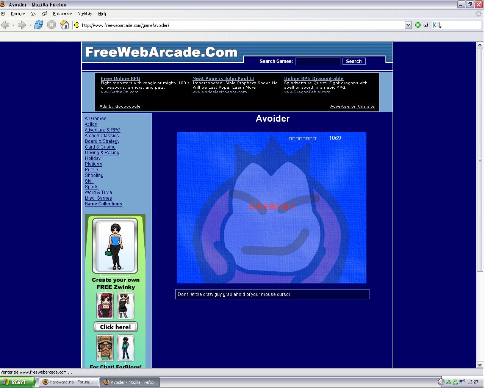Click the green Go arrow button
485x388 pixels.
tap(418, 25)
